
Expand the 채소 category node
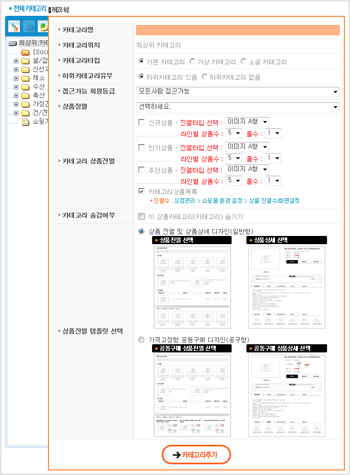point(16,78)
